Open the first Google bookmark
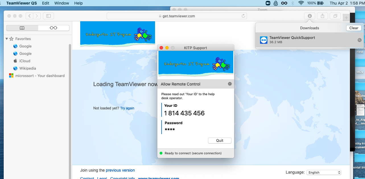This screenshot has width=365, height=179. pyautogui.click(x=25, y=46)
